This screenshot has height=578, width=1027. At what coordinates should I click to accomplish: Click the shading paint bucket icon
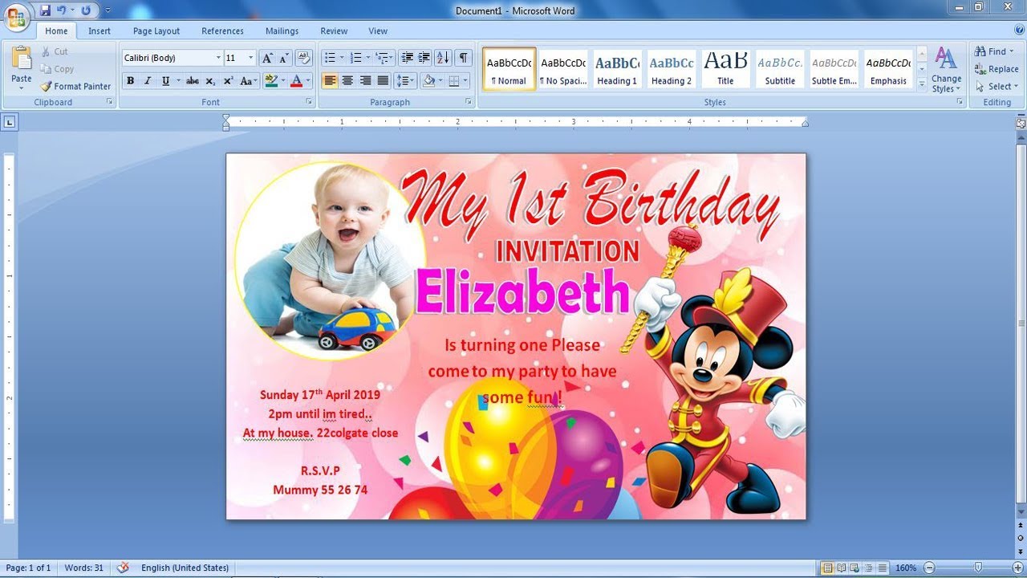click(429, 81)
